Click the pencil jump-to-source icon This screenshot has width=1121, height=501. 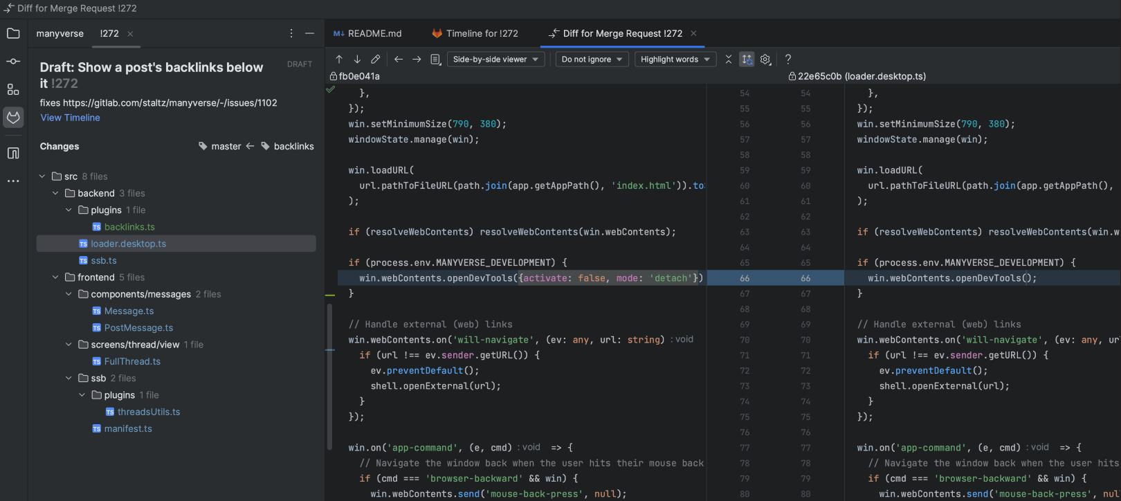pyautogui.click(x=375, y=60)
